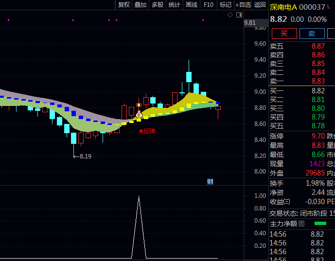Add stock via +自选 button
This screenshot has width=335, height=261.
243,5
